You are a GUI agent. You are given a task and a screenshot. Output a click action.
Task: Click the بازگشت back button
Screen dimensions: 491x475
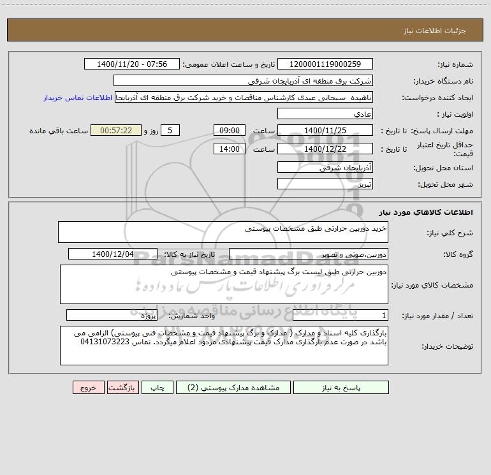tap(122, 388)
